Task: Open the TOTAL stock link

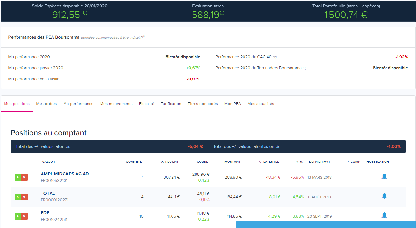Action: 48,193
